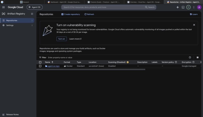203x117 pixels.
Task: Click the Search button in top bar
Action: [x=150, y=7]
